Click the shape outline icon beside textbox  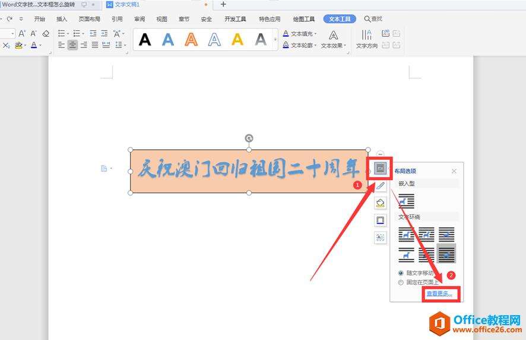[380, 220]
